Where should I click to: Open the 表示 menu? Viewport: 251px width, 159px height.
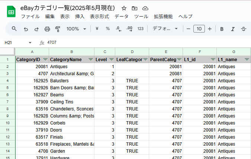[x=65, y=16]
